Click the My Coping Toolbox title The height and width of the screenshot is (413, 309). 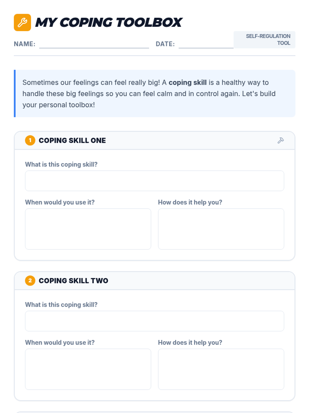[x=109, y=22]
